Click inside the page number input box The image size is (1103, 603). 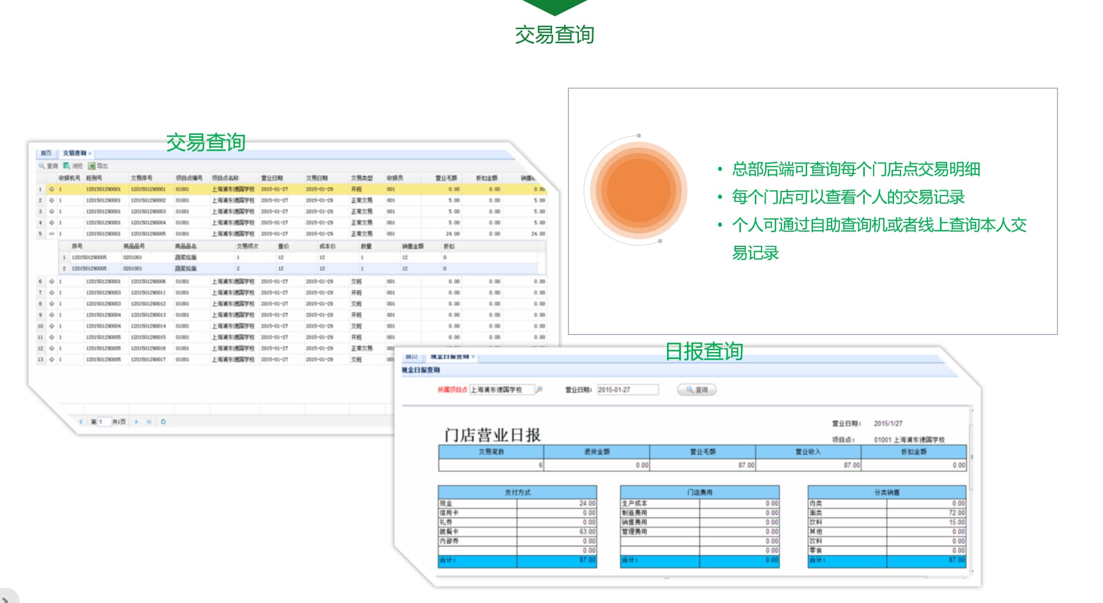tap(104, 421)
